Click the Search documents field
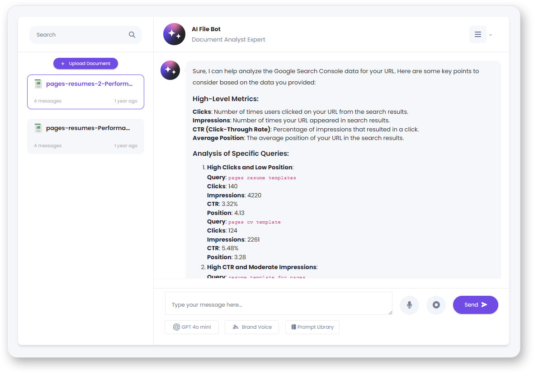Screen dimensions: 534x373 tap(79, 35)
